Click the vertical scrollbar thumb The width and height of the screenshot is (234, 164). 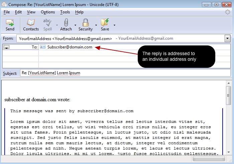tap(228, 96)
